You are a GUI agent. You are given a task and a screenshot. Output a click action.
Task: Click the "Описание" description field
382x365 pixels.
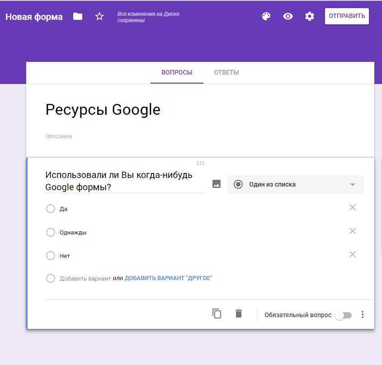pos(58,136)
